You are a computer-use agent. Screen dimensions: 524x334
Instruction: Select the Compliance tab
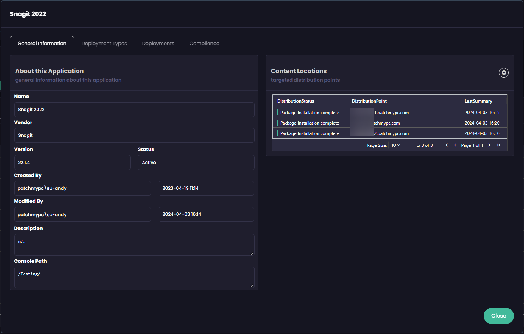tap(204, 44)
